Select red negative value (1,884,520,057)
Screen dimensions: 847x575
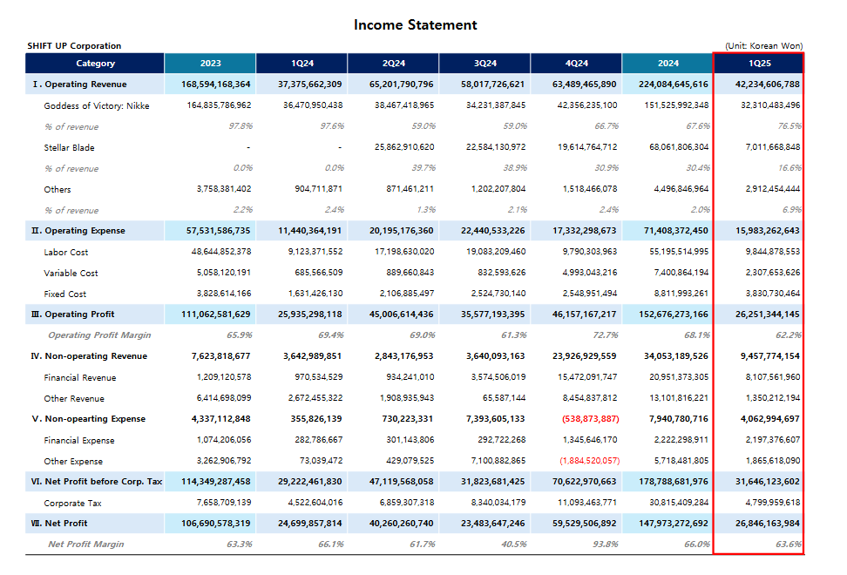click(x=590, y=461)
